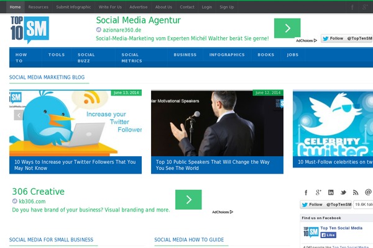Open the About Us menu item
The width and height of the screenshot is (373, 248).
[163, 7]
